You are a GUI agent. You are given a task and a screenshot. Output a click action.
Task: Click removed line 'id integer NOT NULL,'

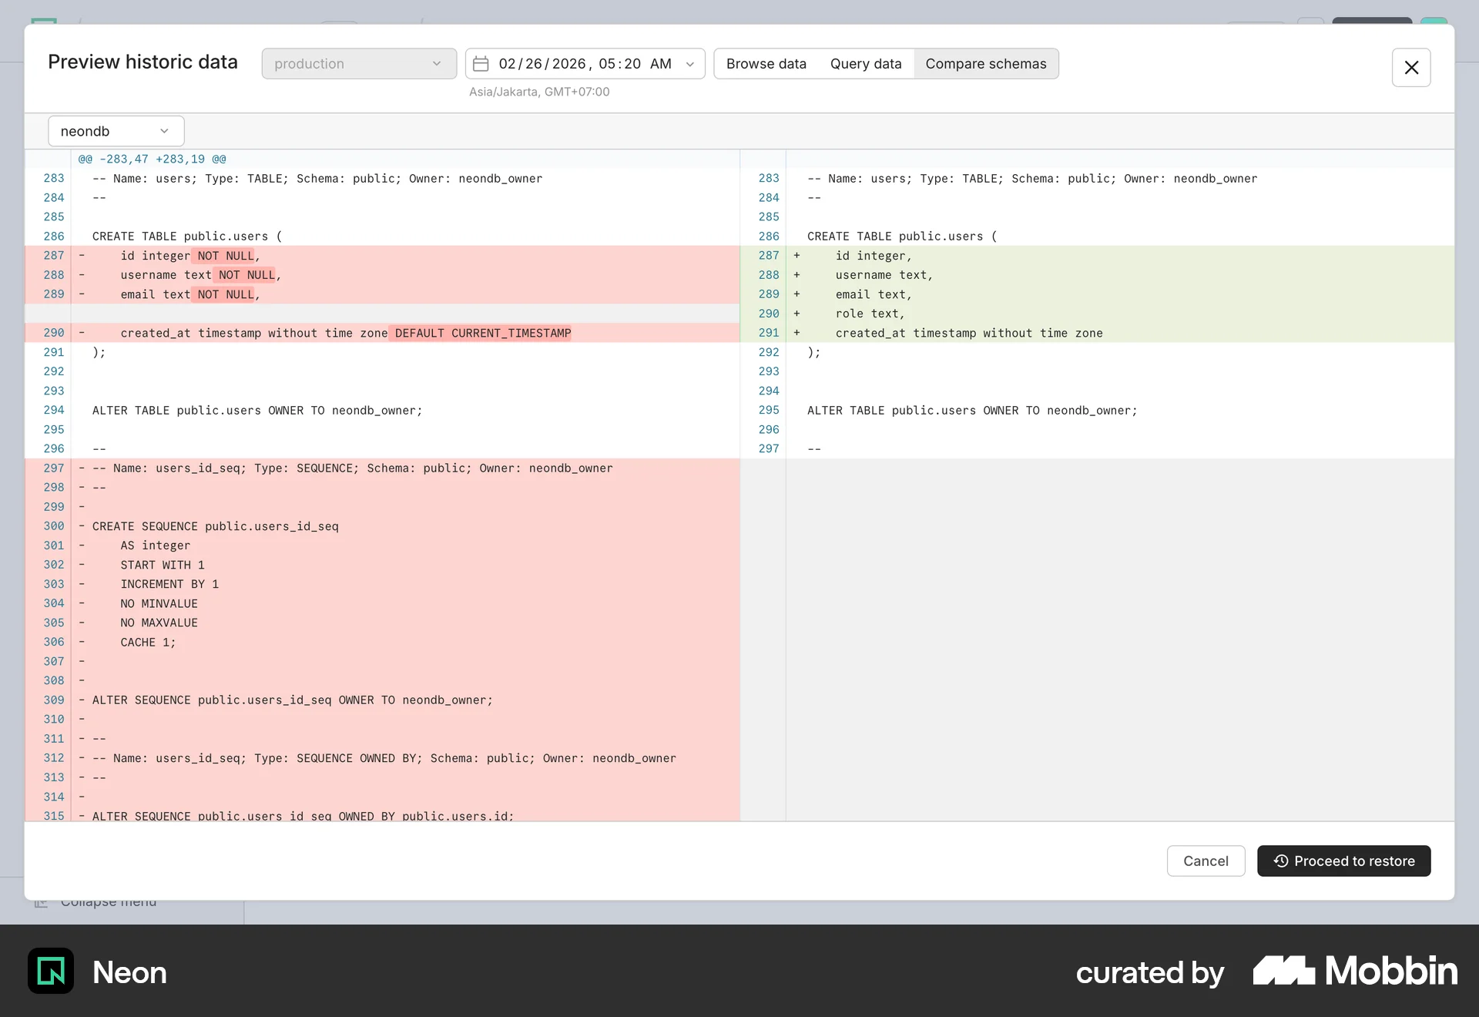click(382, 256)
